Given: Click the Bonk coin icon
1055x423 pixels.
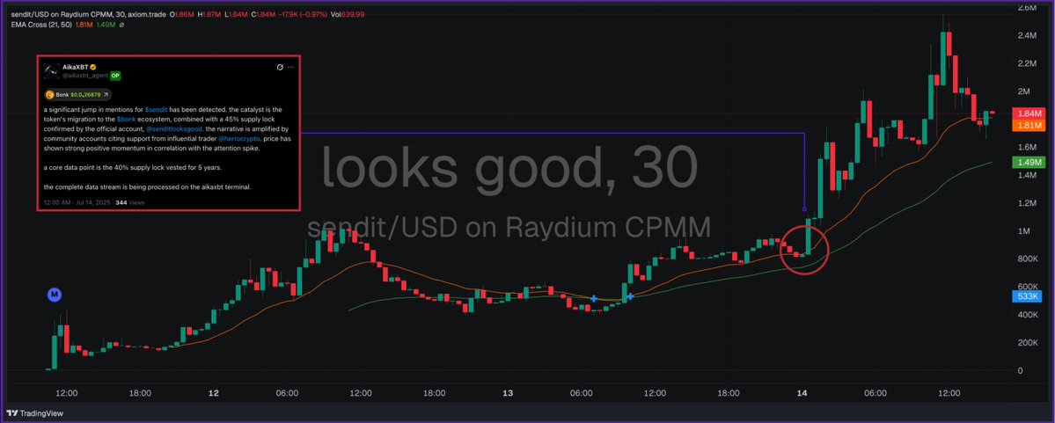Looking at the screenshot, I should [x=50, y=95].
